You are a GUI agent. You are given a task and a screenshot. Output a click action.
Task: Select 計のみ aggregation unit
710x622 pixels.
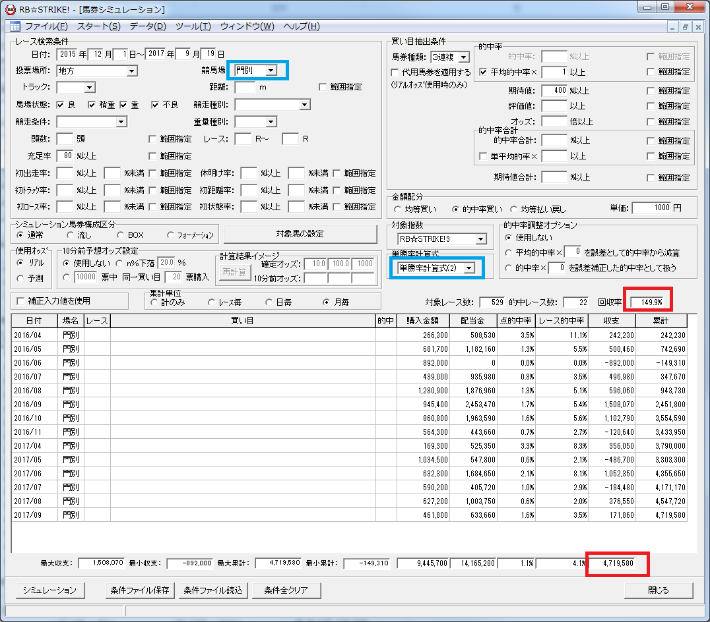(x=154, y=302)
